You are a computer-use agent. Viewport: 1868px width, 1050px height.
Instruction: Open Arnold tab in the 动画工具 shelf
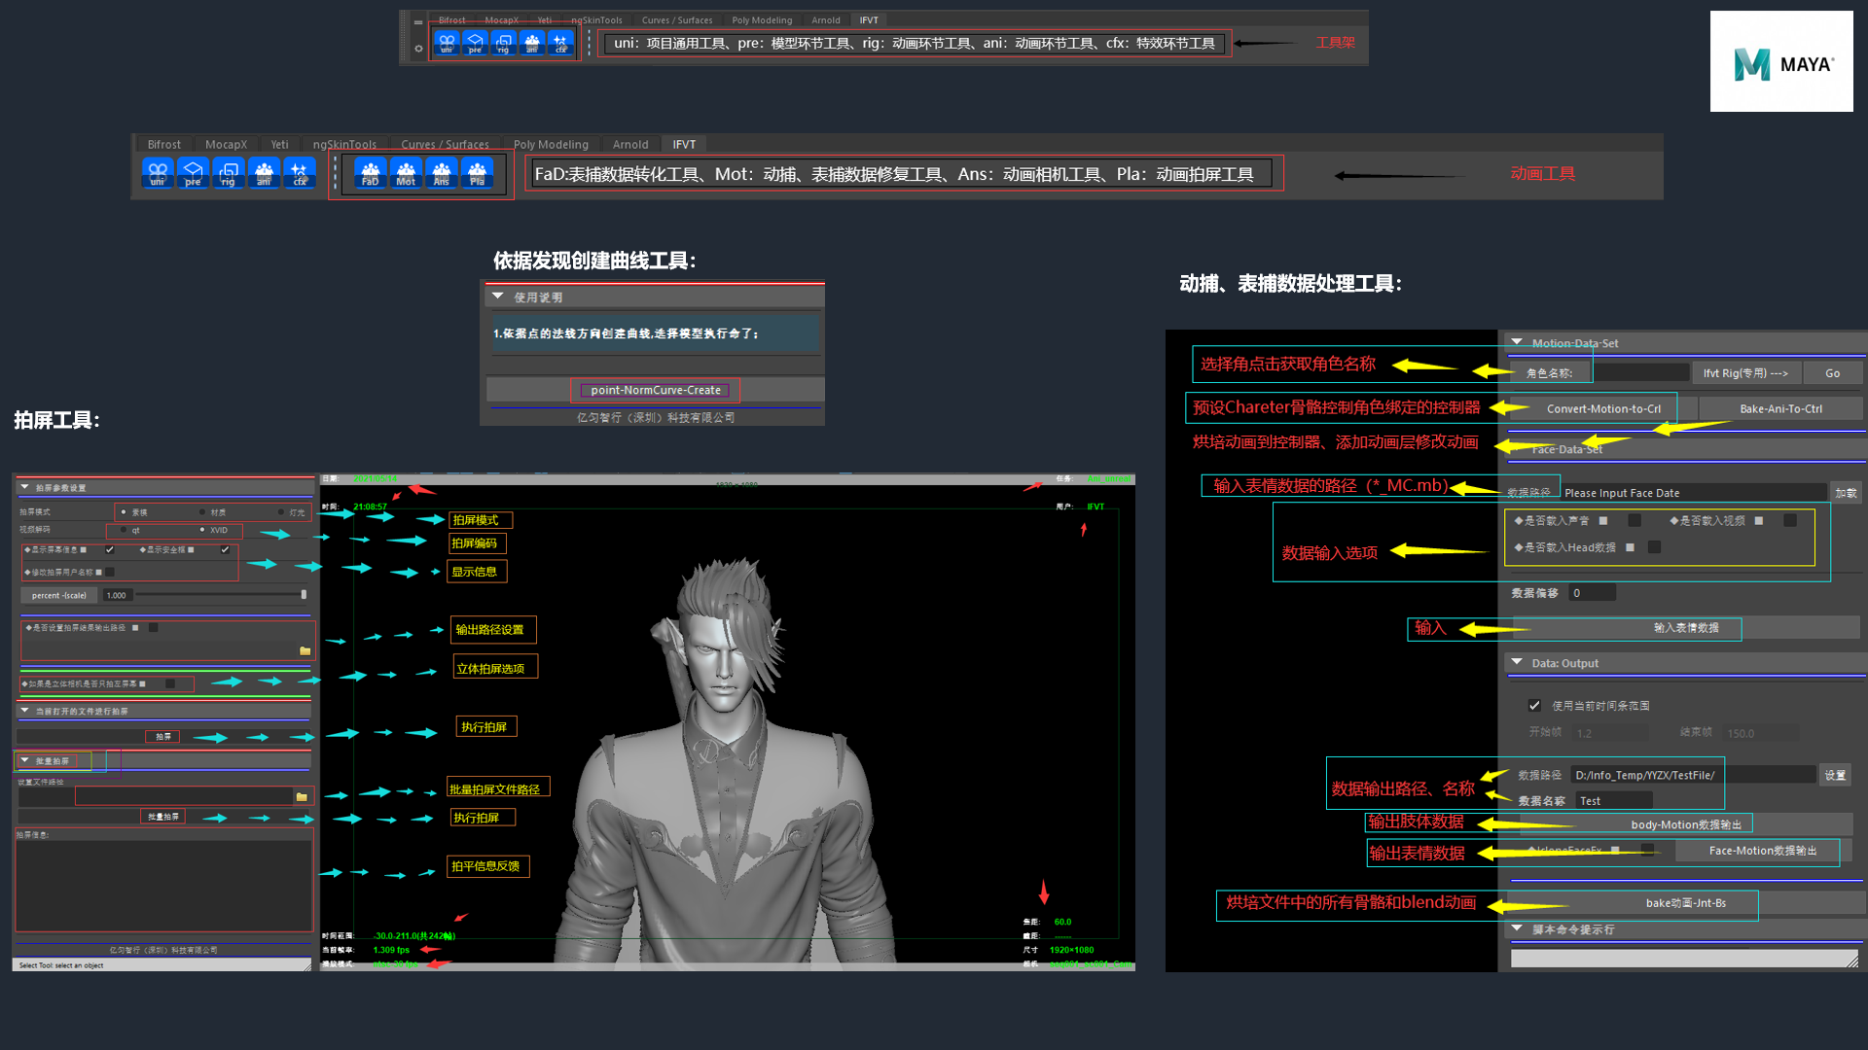[x=630, y=144]
